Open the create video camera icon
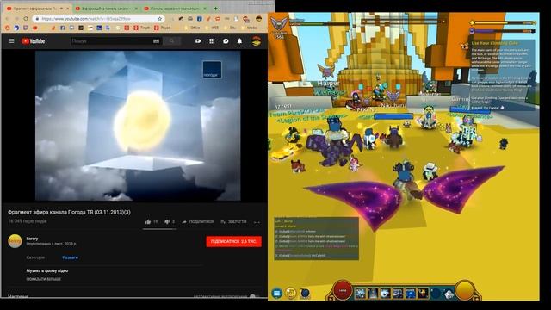 tap(198, 41)
